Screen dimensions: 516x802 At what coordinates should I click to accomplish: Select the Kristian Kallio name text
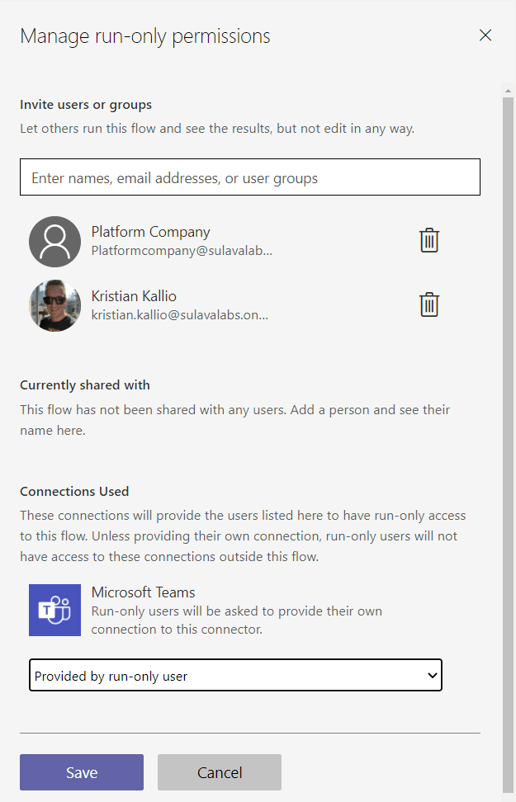tap(134, 296)
